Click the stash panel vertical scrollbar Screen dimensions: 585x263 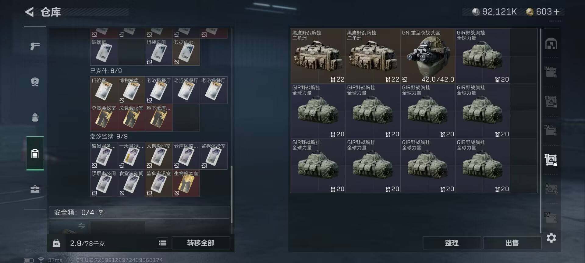(x=541, y=131)
